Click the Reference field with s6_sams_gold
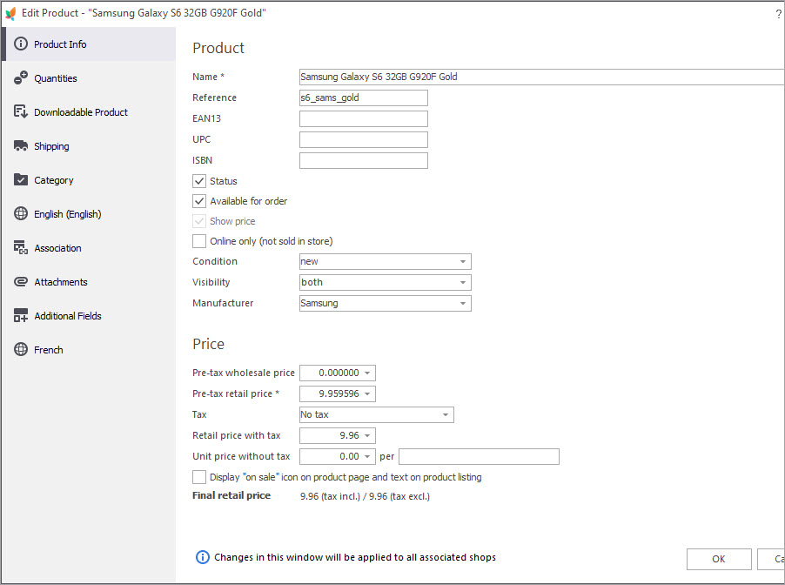Screen dimensions: 785x585 point(364,97)
